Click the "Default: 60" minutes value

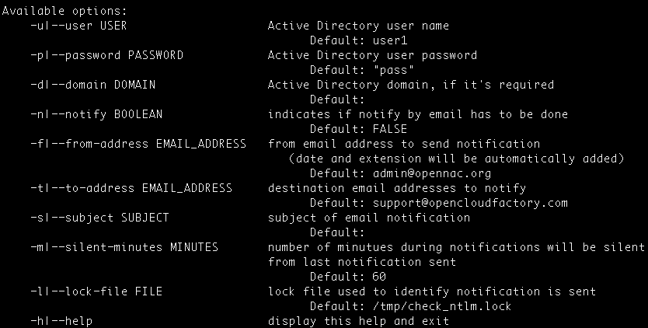(348, 277)
